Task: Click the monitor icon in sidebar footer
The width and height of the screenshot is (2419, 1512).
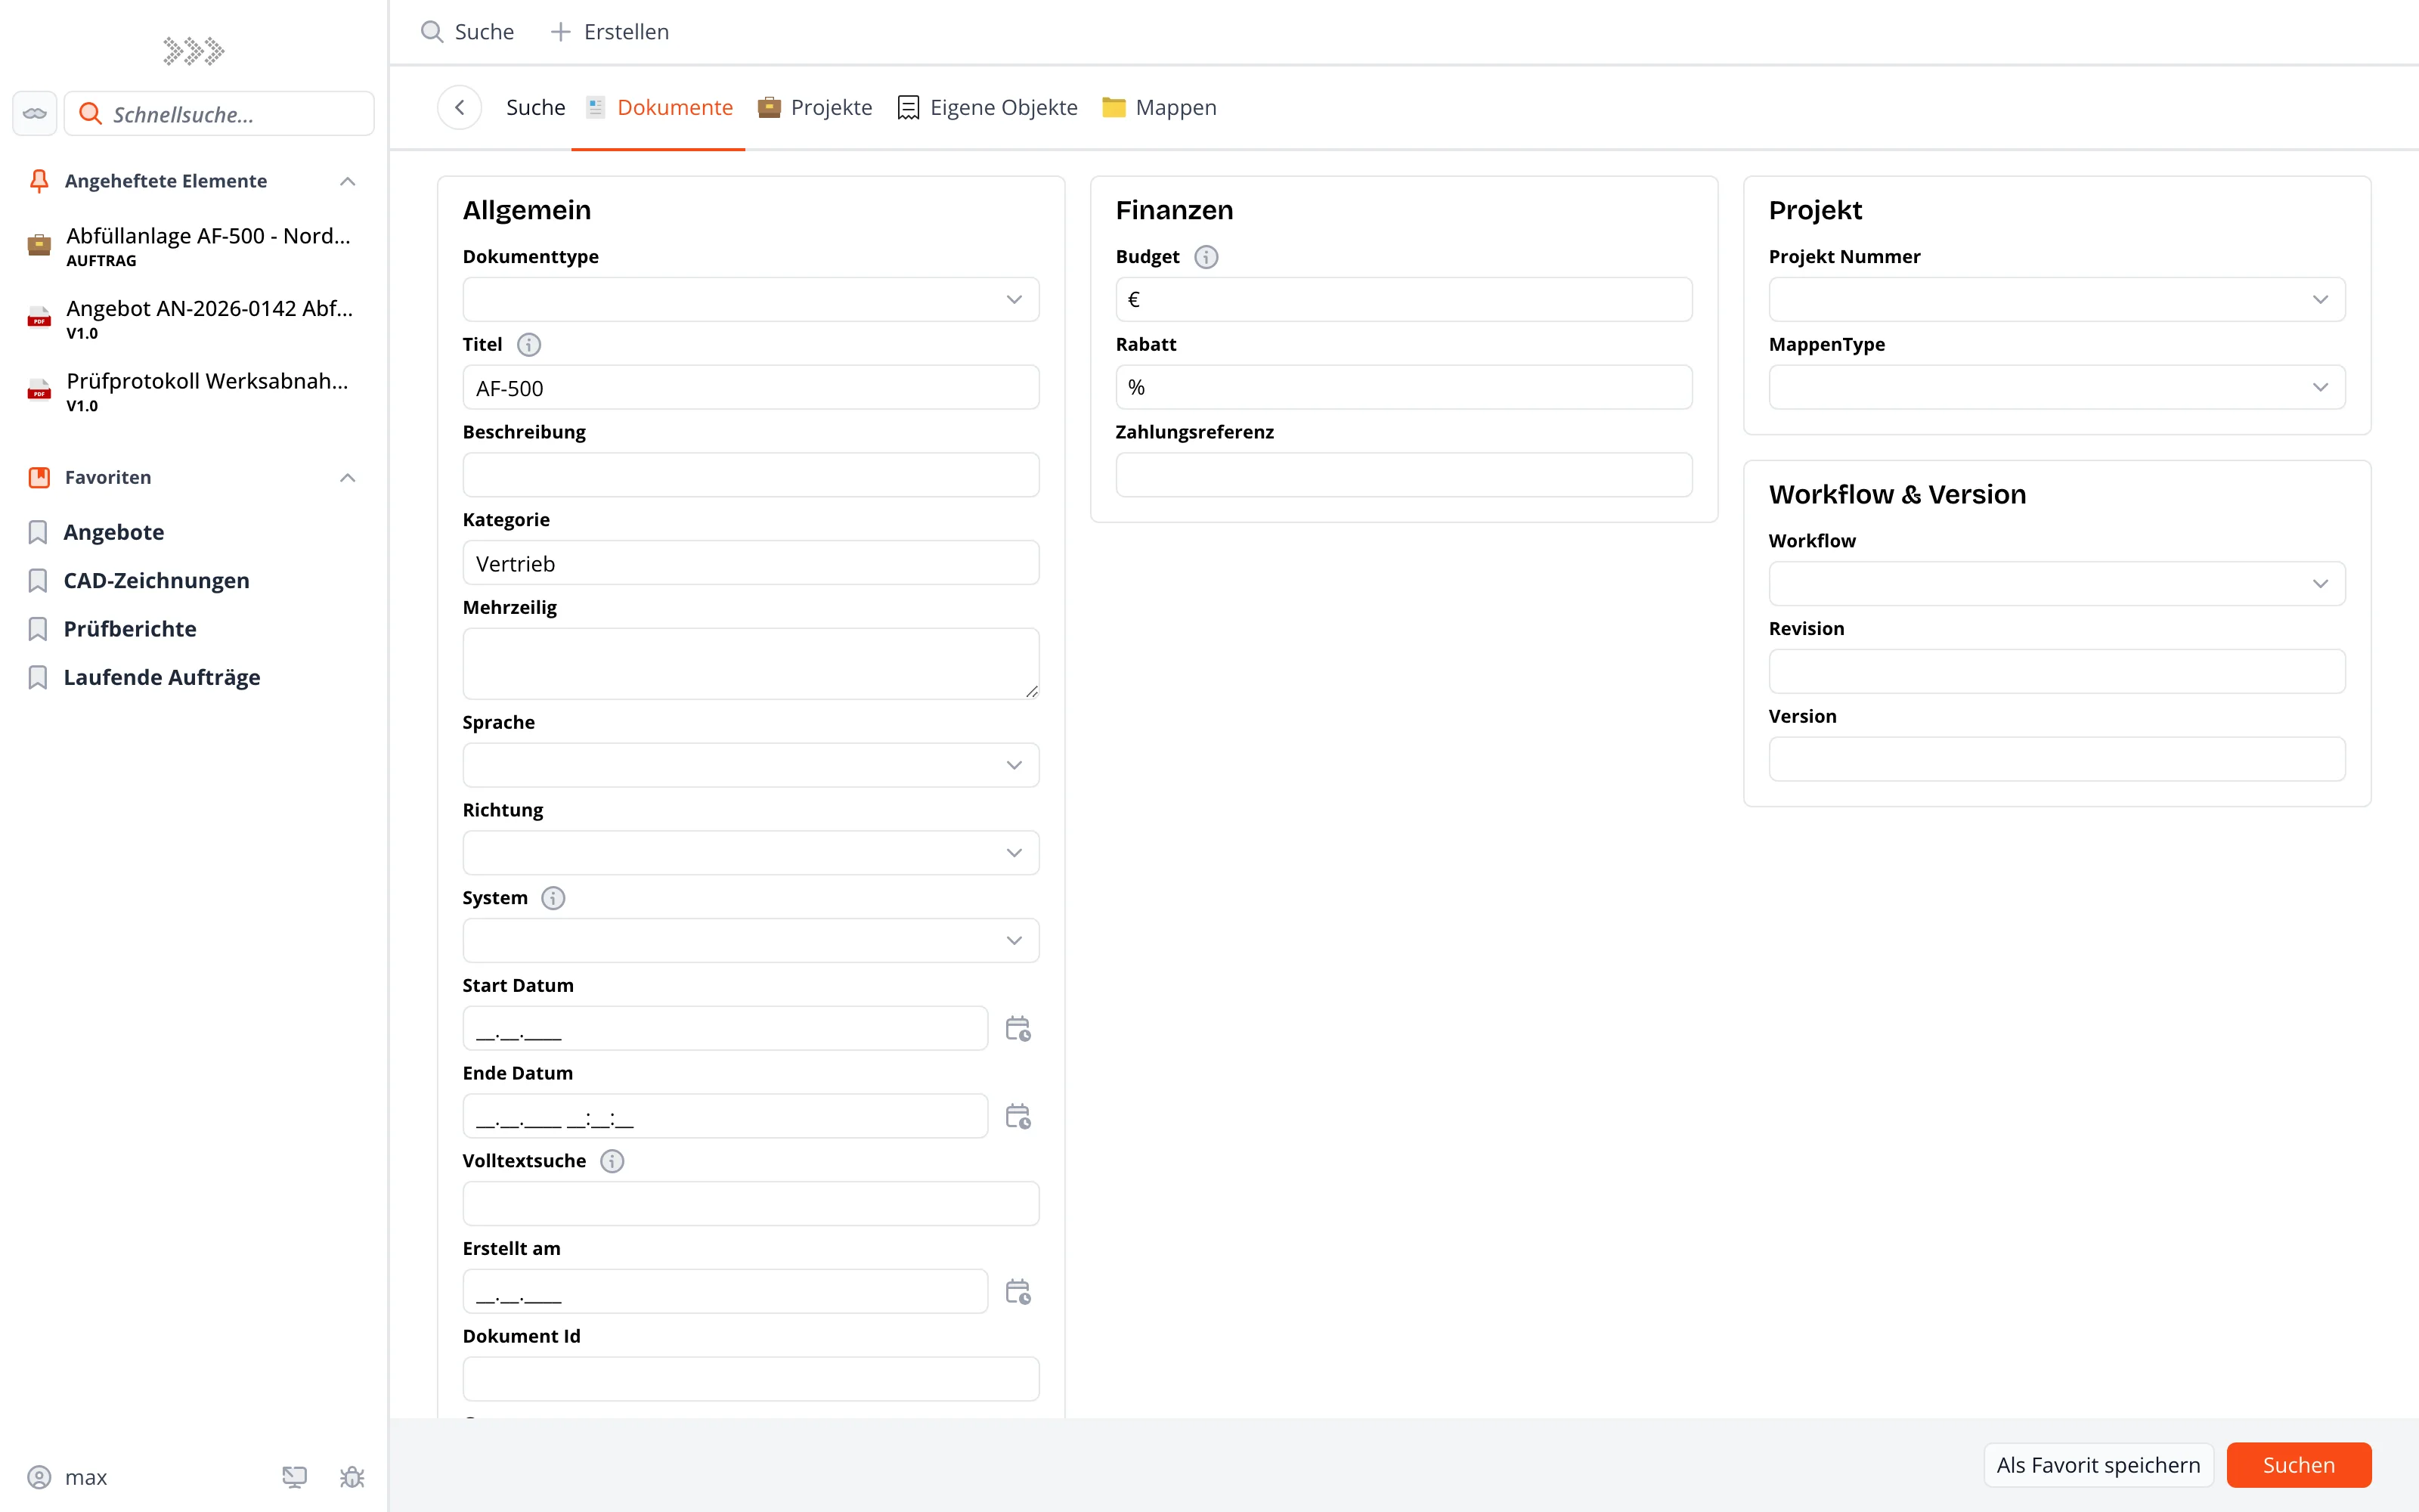Action: coord(294,1477)
